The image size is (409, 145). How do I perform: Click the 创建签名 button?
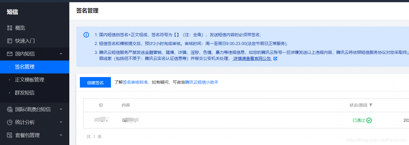pos(95,82)
